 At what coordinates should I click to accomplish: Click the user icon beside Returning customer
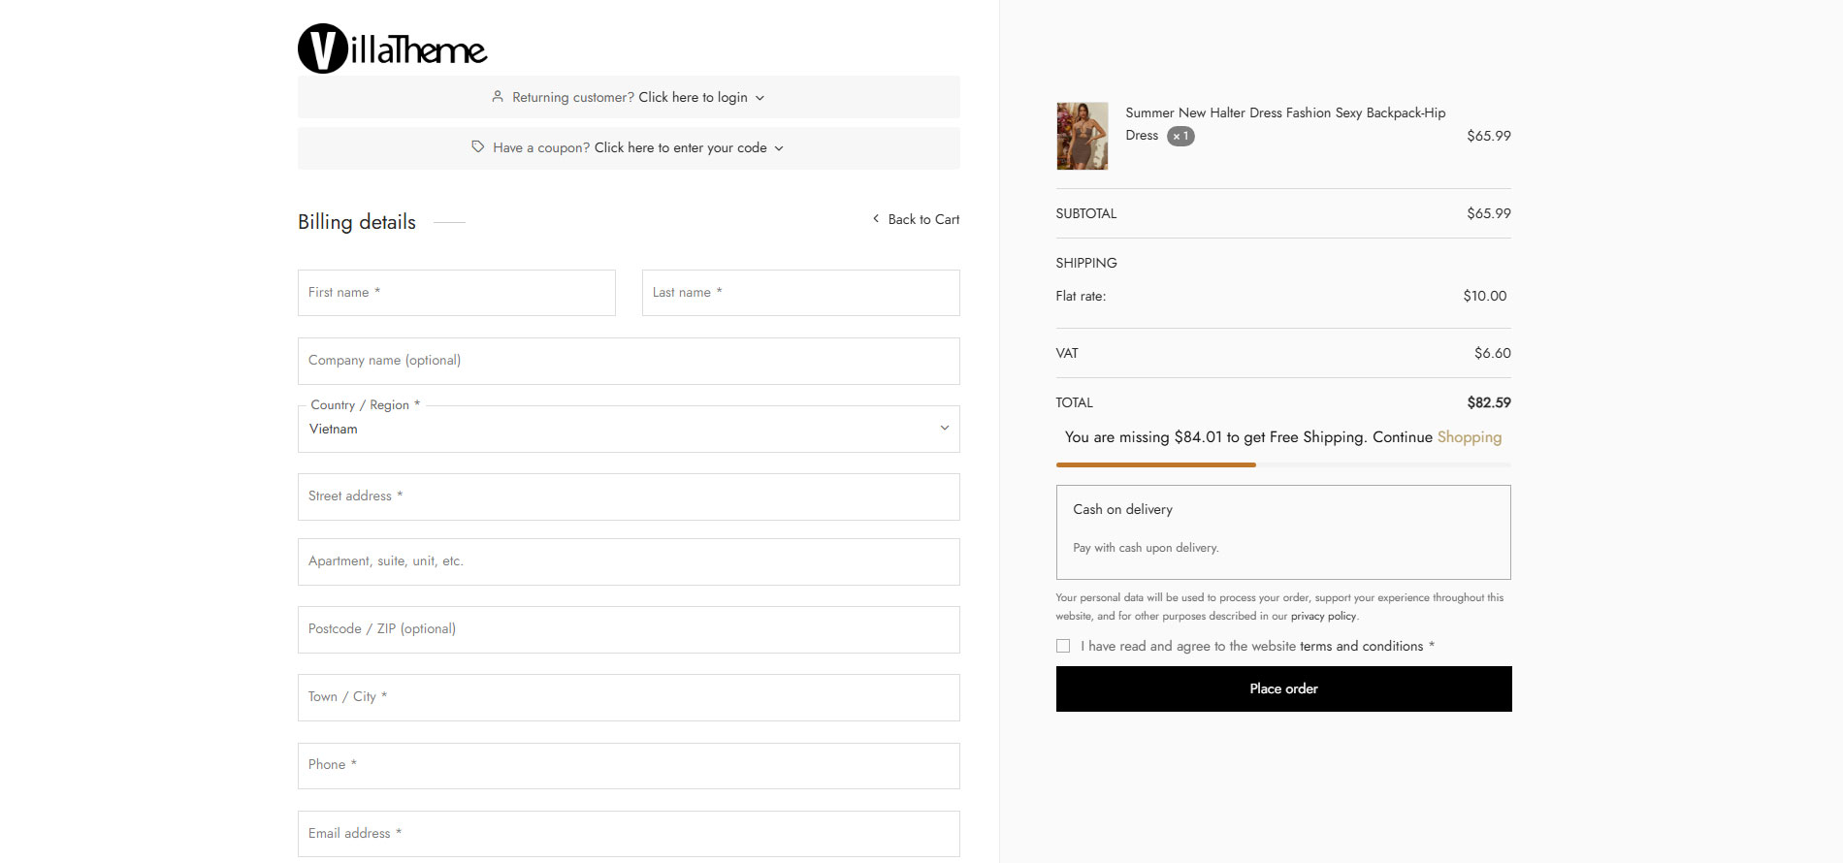tap(498, 97)
